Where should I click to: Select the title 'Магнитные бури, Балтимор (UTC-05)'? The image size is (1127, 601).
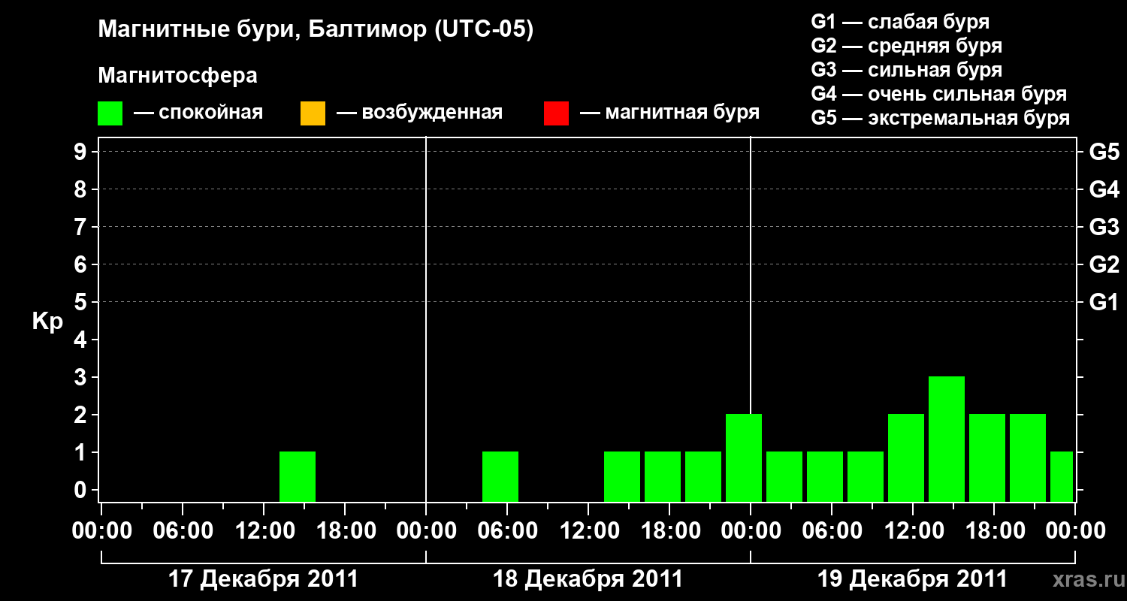coord(316,30)
